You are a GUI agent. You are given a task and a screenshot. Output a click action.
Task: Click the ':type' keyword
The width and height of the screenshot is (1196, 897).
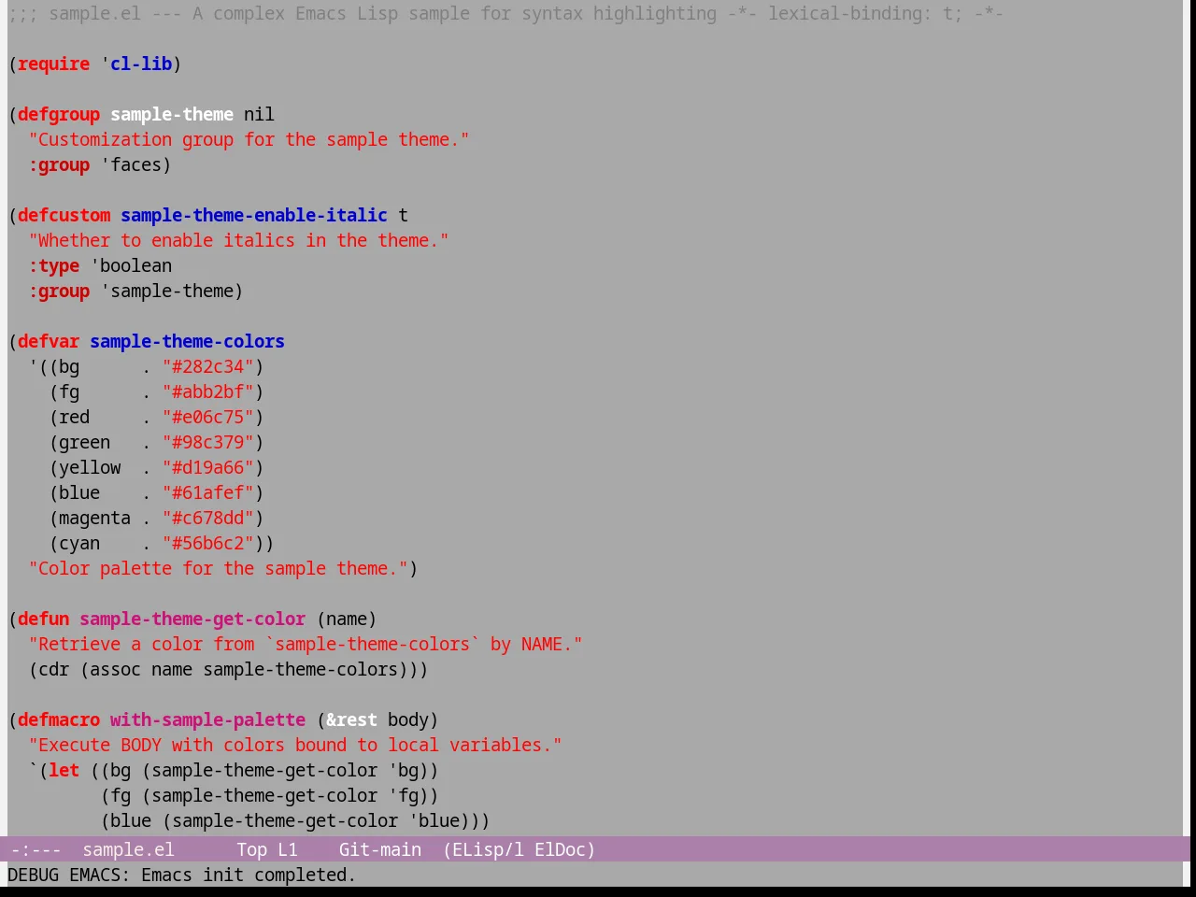pos(53,265)
